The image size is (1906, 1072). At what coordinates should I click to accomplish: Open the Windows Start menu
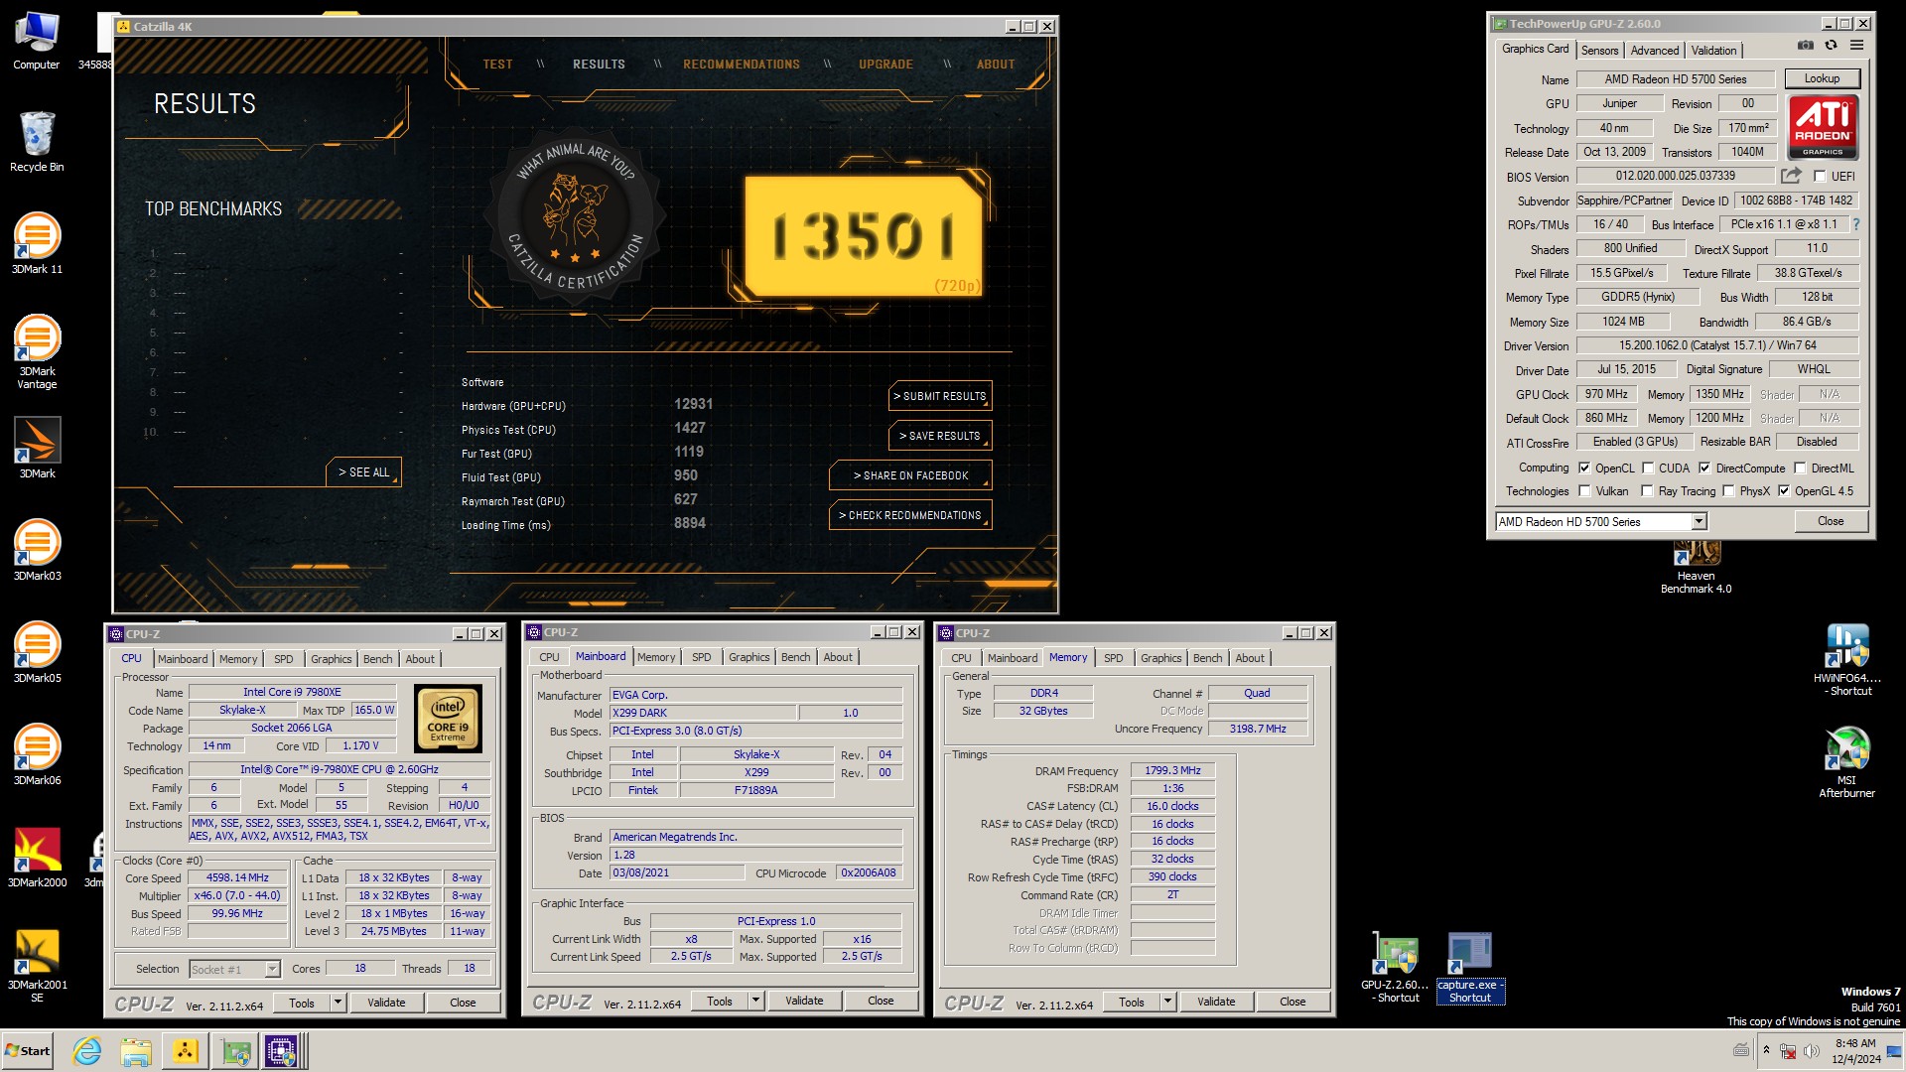point(27,1051)
